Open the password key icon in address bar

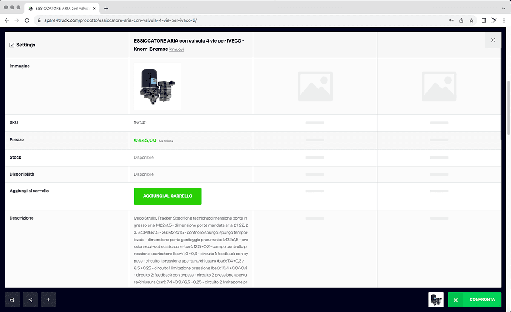451,20
